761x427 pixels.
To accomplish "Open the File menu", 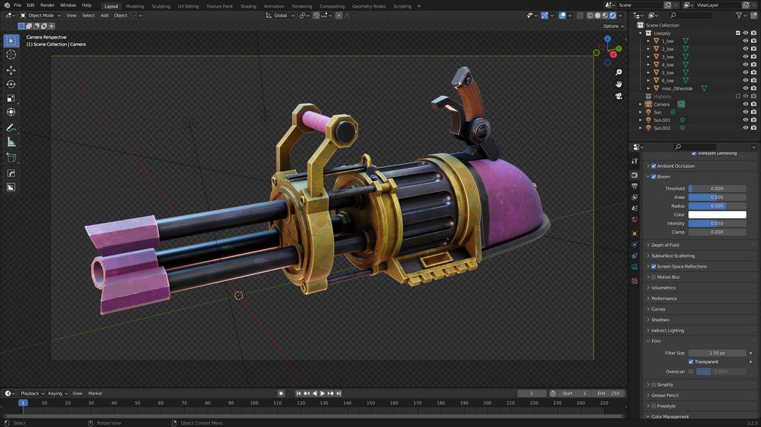I will [17, 5].
